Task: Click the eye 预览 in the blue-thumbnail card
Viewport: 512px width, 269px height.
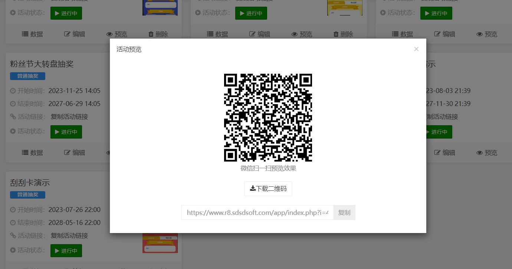Action: click(x=117, y=34)
